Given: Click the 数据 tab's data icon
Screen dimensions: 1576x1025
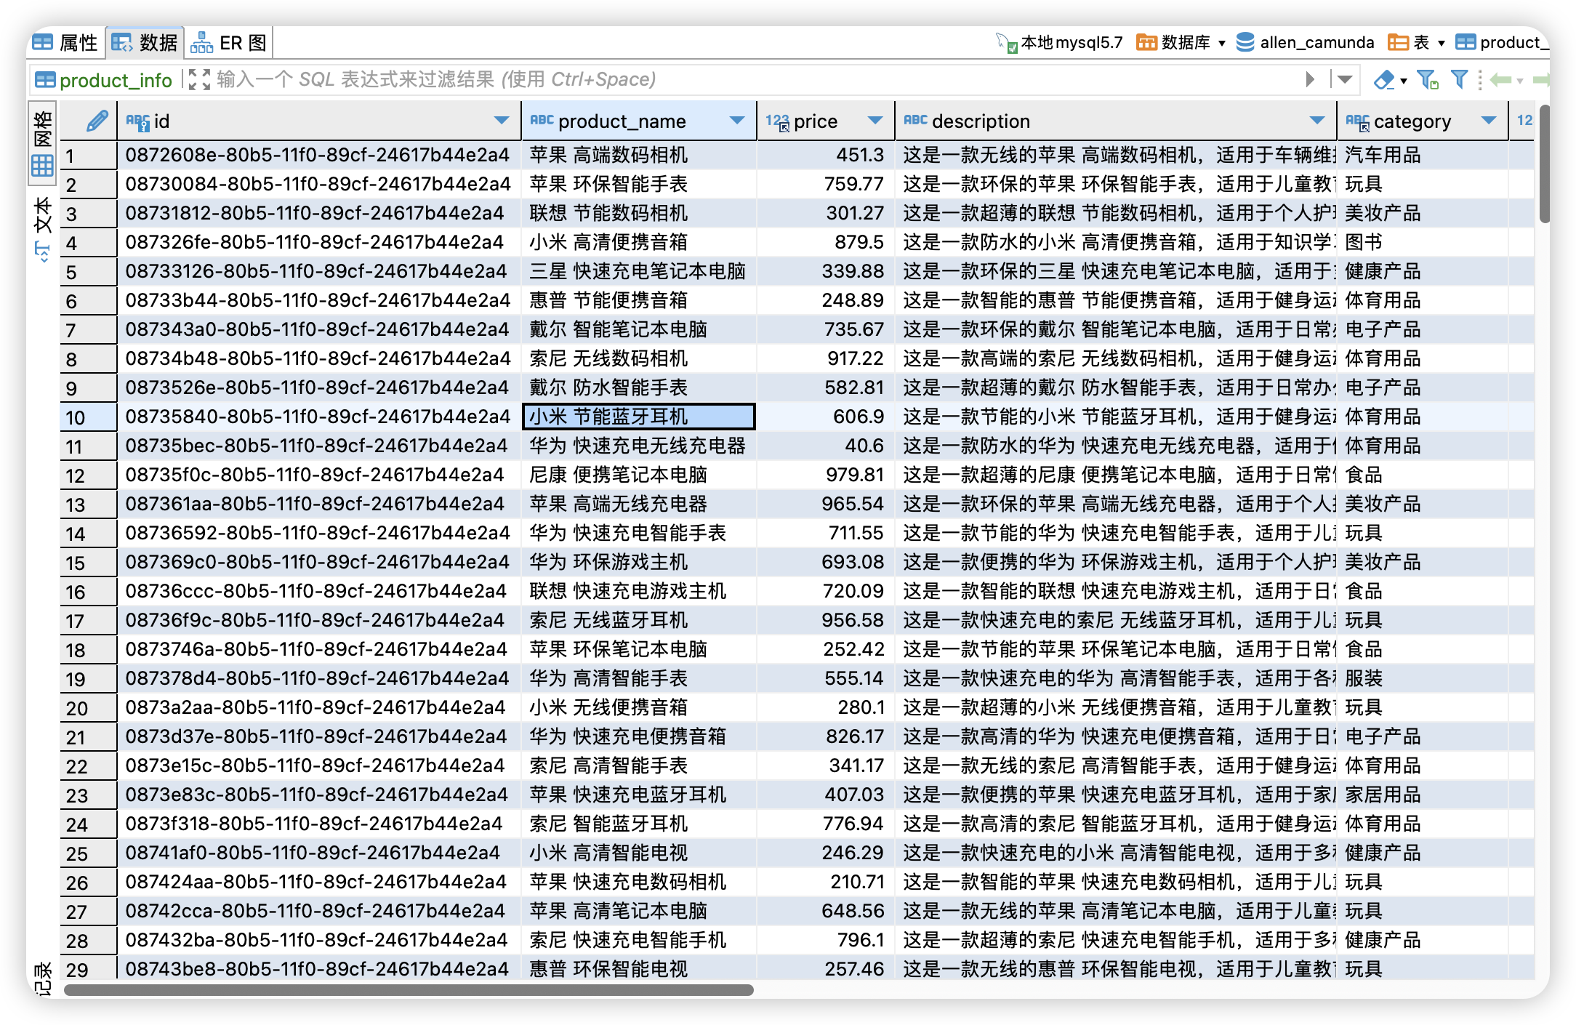Looking at the screenshot, I should pos(121,43).
